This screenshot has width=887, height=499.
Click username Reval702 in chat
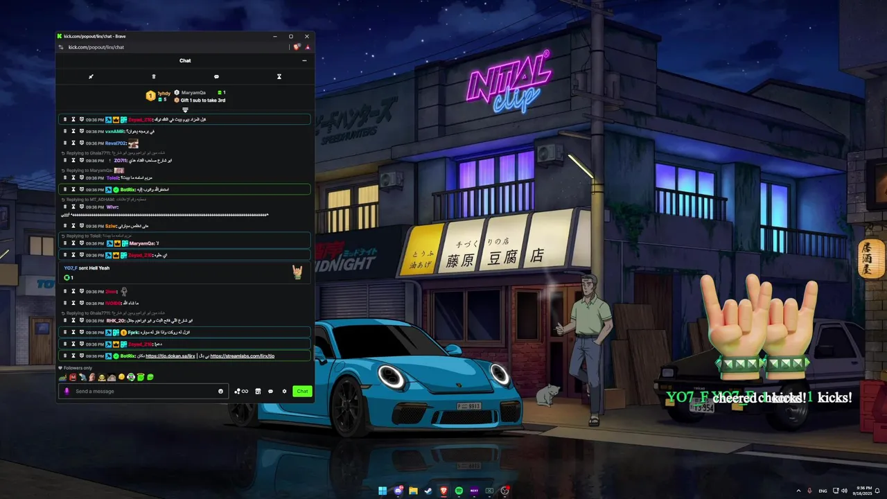coord(116,143)
